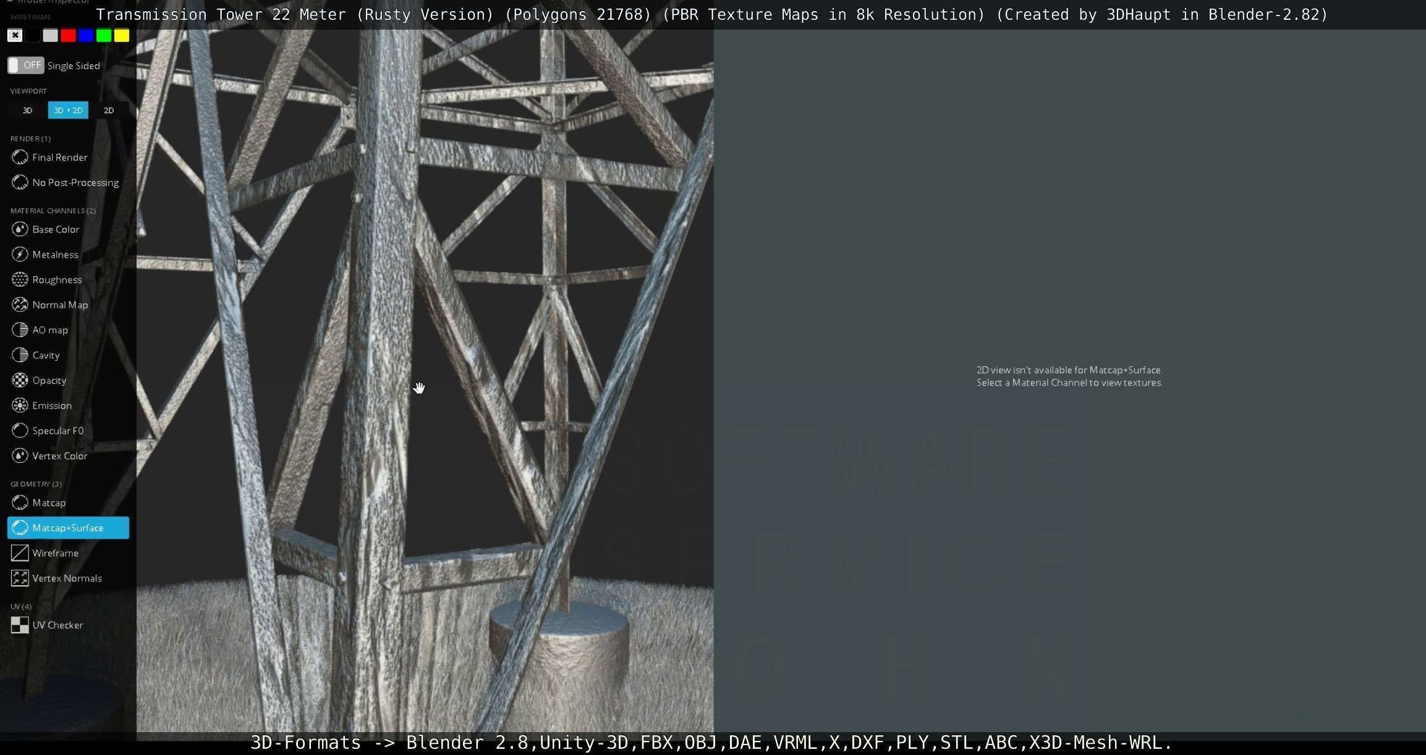Toggle the Single Sided OFF switch

(x=25, y=65)
